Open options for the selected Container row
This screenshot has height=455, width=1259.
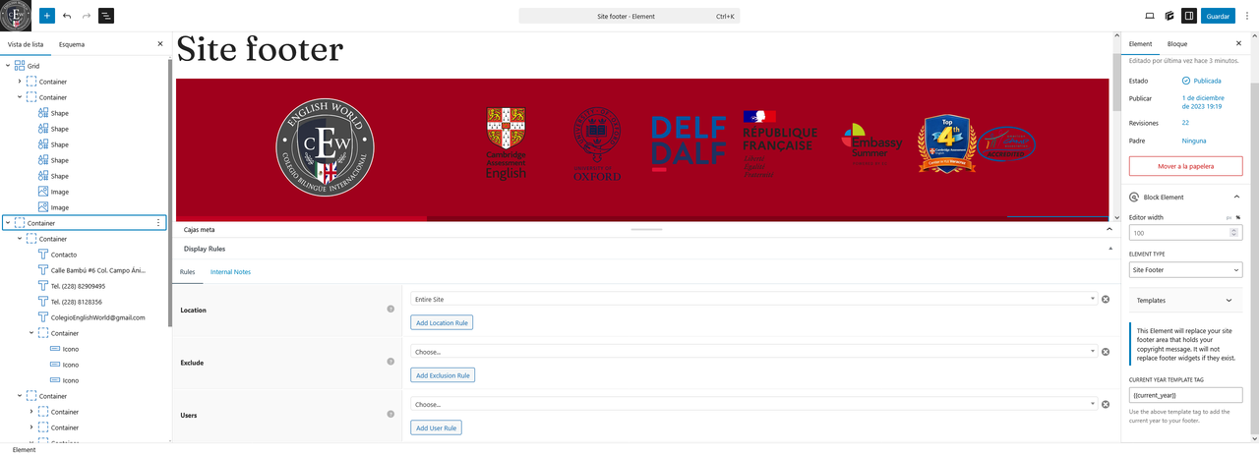pos(158,223)
